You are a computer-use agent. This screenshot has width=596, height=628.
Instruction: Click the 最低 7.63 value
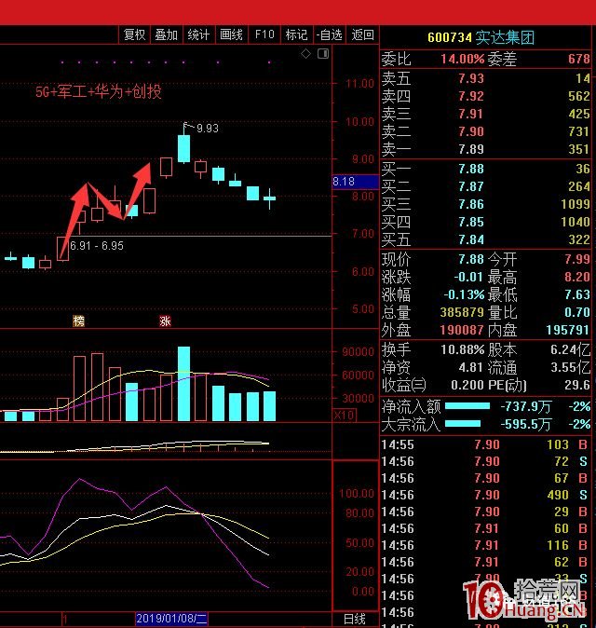pyautogui.click(x=577, y=294)
